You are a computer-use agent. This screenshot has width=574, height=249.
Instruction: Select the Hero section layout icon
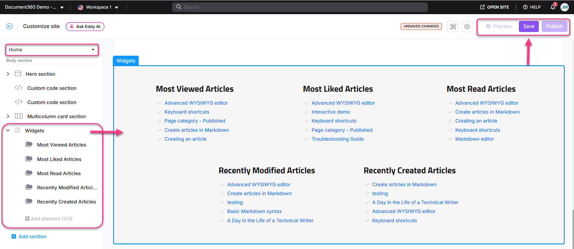tap(18, 74)
